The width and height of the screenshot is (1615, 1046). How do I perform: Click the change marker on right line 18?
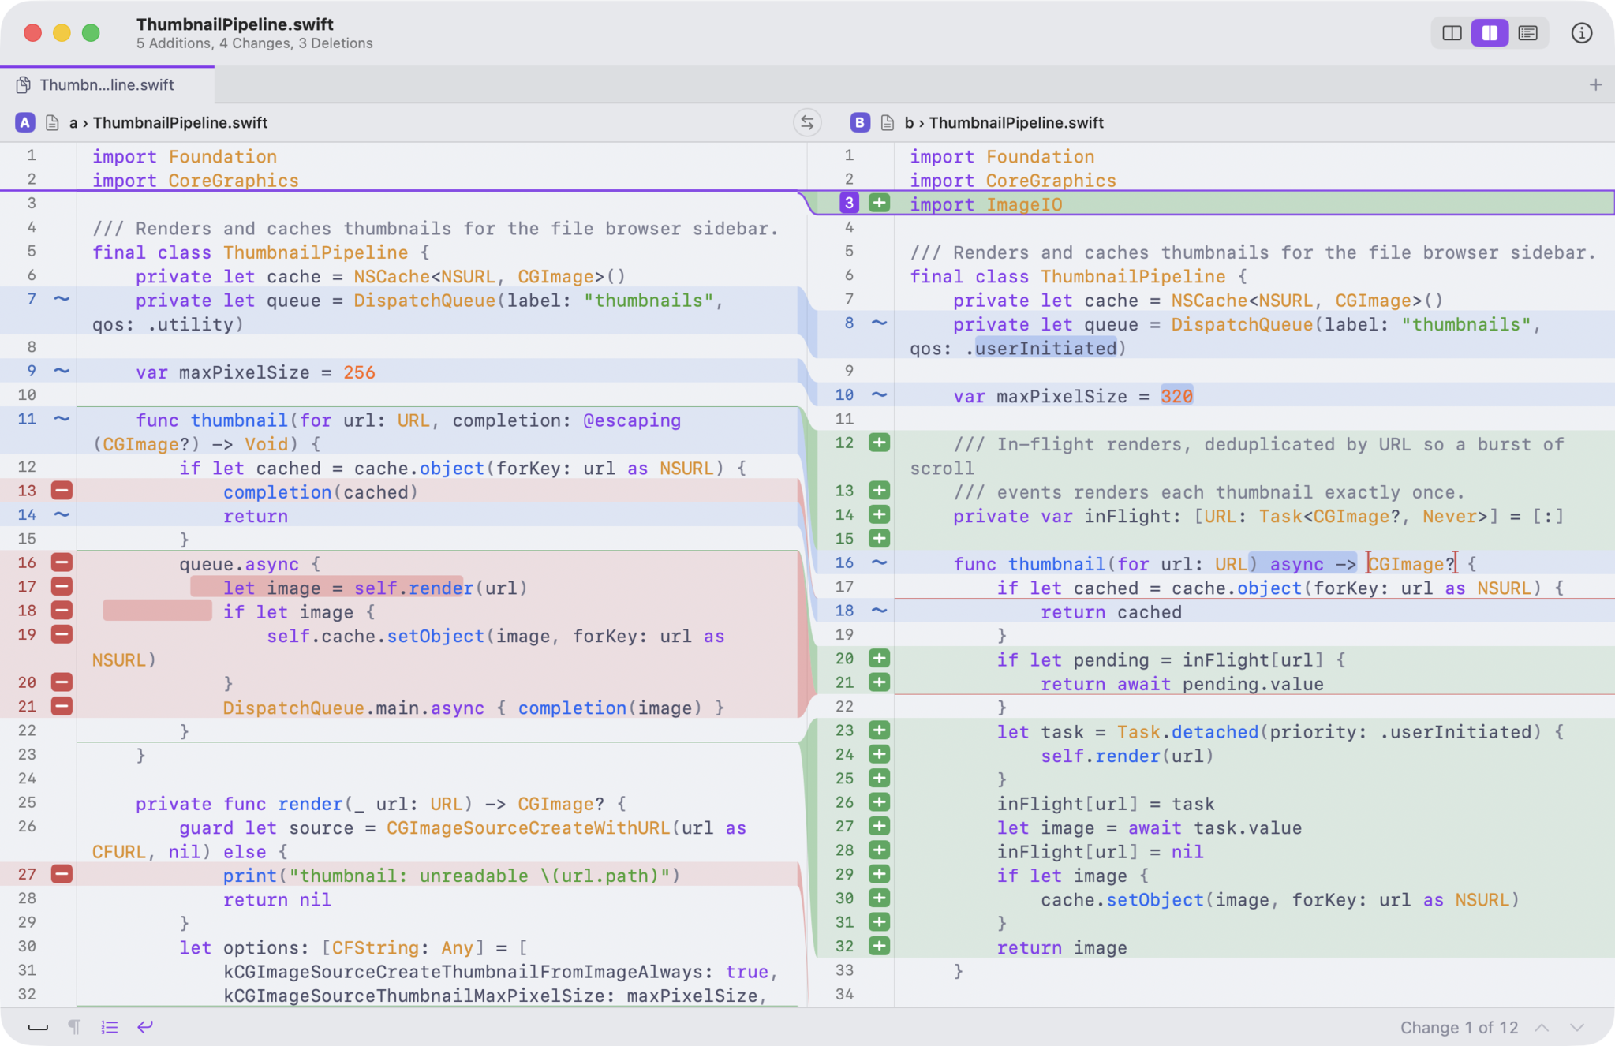pyautogui.click(x=879, y=611)
